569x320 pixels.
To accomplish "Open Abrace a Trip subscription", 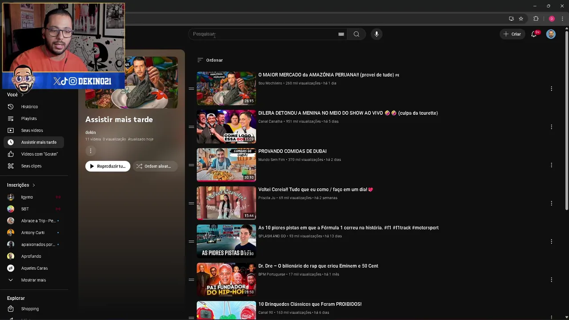I will click(34, 221).
